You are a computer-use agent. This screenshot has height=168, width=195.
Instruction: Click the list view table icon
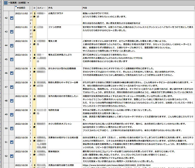(x=6, y=3)
